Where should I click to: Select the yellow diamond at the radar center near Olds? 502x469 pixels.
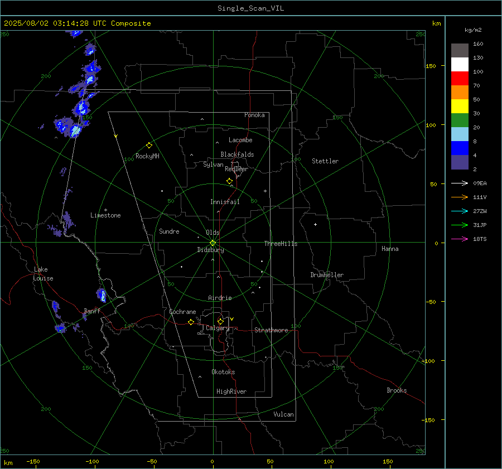click(x=213, y=243)
